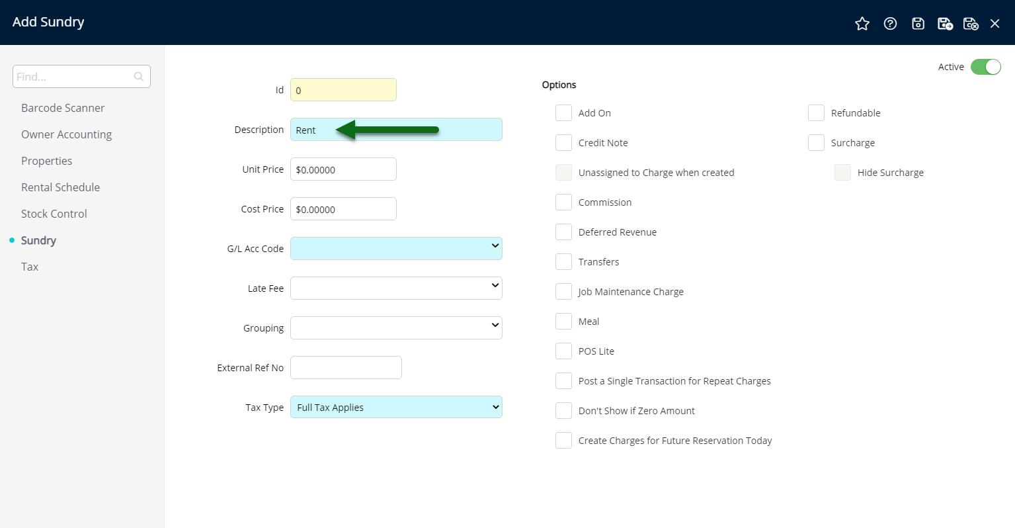Open the Tax Type dropdown
The image size is (1015, 528).
point(396,407)
